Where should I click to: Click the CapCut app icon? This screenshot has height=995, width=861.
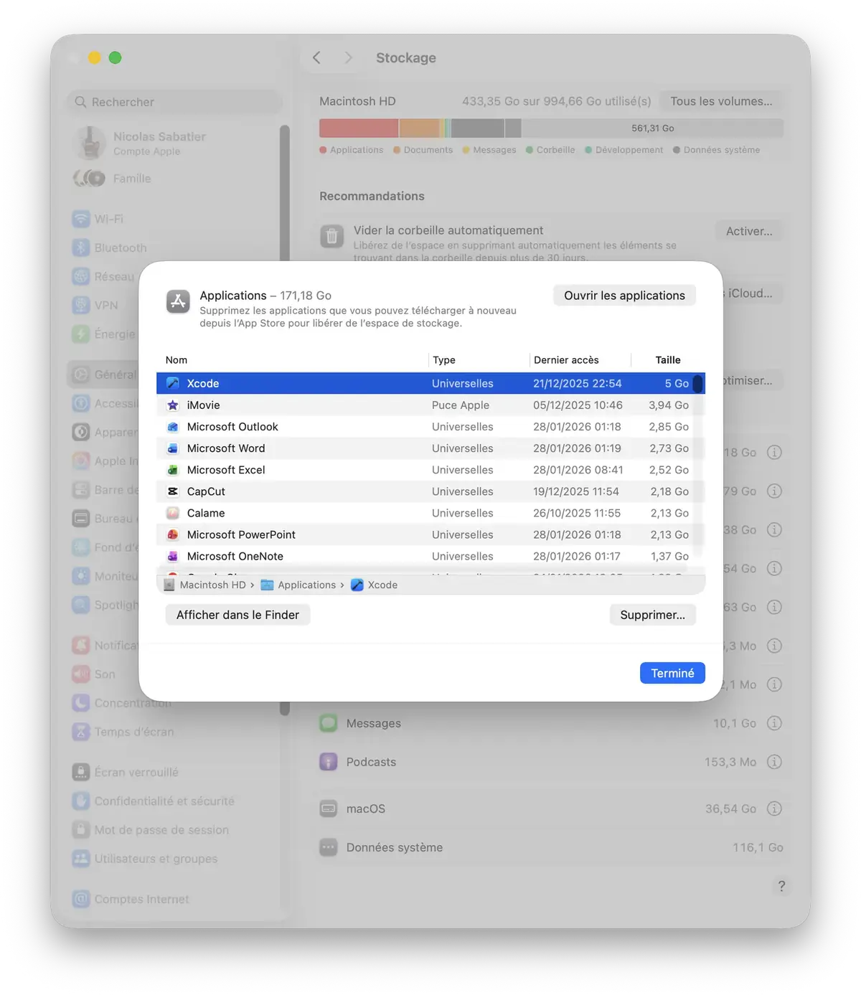pos(172,491)
